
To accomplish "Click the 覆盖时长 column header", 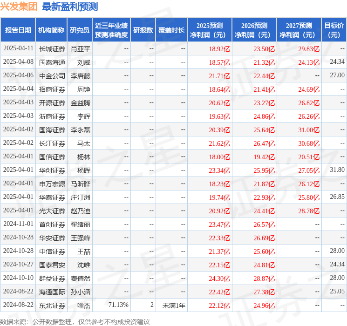I will coord(171,30).
